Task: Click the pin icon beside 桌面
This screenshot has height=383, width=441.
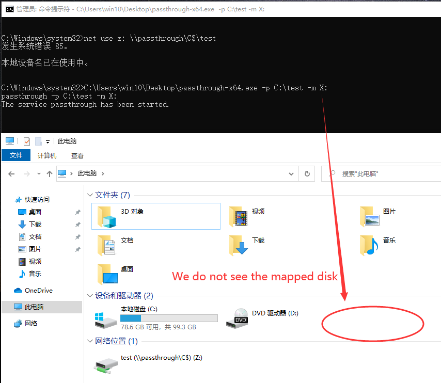Action: (78, 212)
